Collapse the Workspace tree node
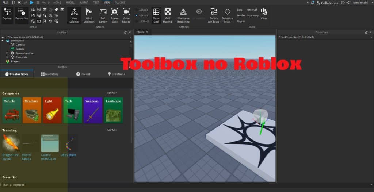374x192 pixels. tap(3, 41)
